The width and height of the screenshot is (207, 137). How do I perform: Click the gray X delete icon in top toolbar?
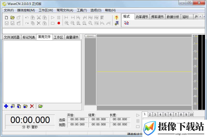coord(39,23)
